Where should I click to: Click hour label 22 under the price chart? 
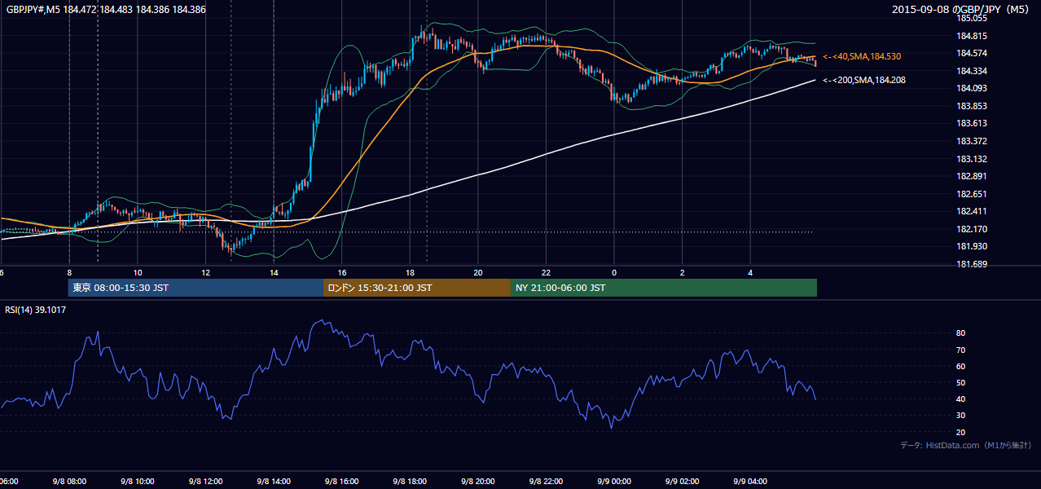pyautogui.click(x=546, y=272)
